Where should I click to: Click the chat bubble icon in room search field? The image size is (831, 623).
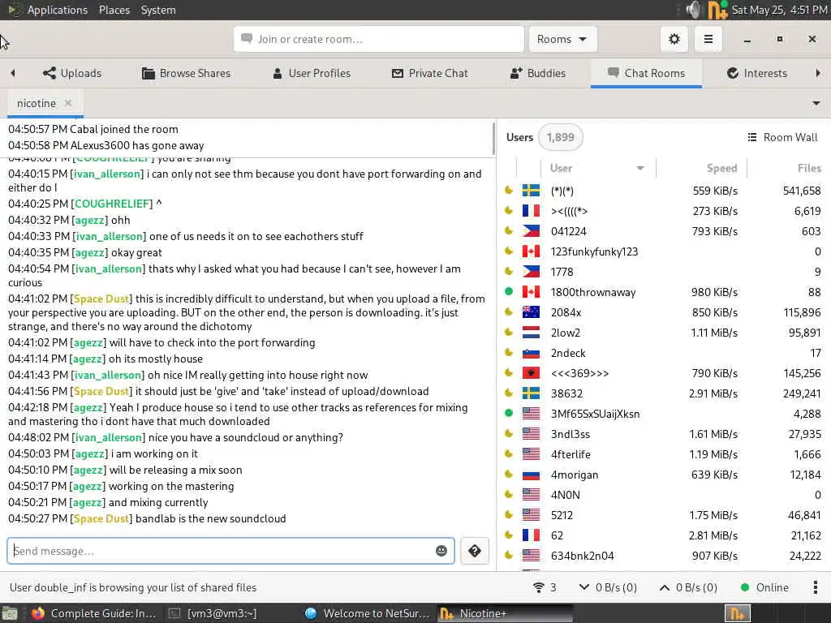pyautogui.click(x=247, y=39)
